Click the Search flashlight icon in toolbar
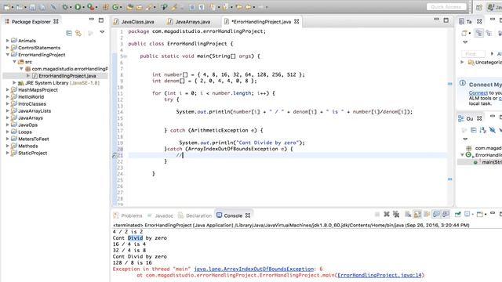 point(149,7)
